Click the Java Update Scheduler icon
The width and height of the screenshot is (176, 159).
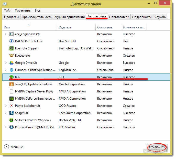[11, 84]
